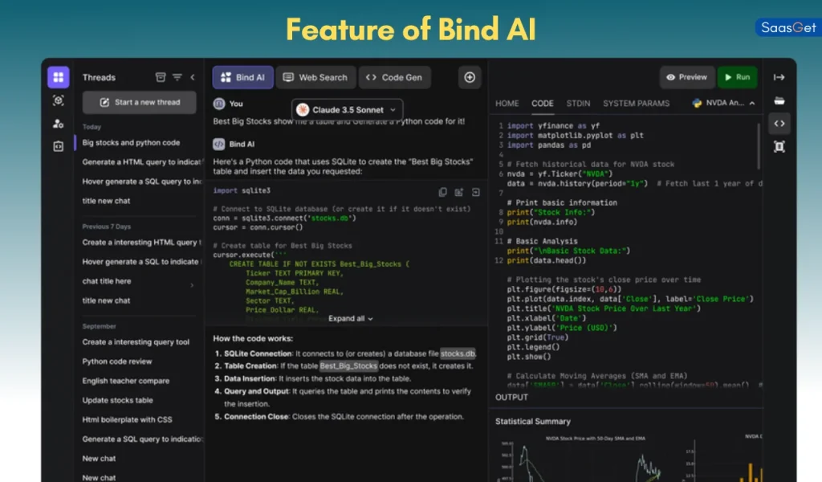Open the filter icon in Threads header

(x=177, y=77)
